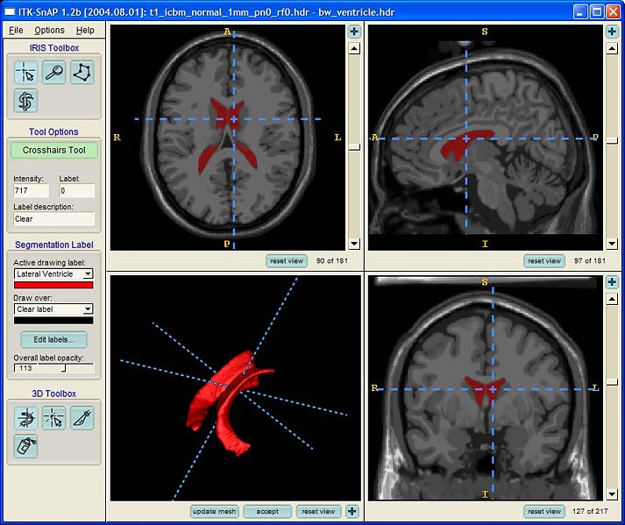Select the Zoom magnifier tool

pos(53,73)
